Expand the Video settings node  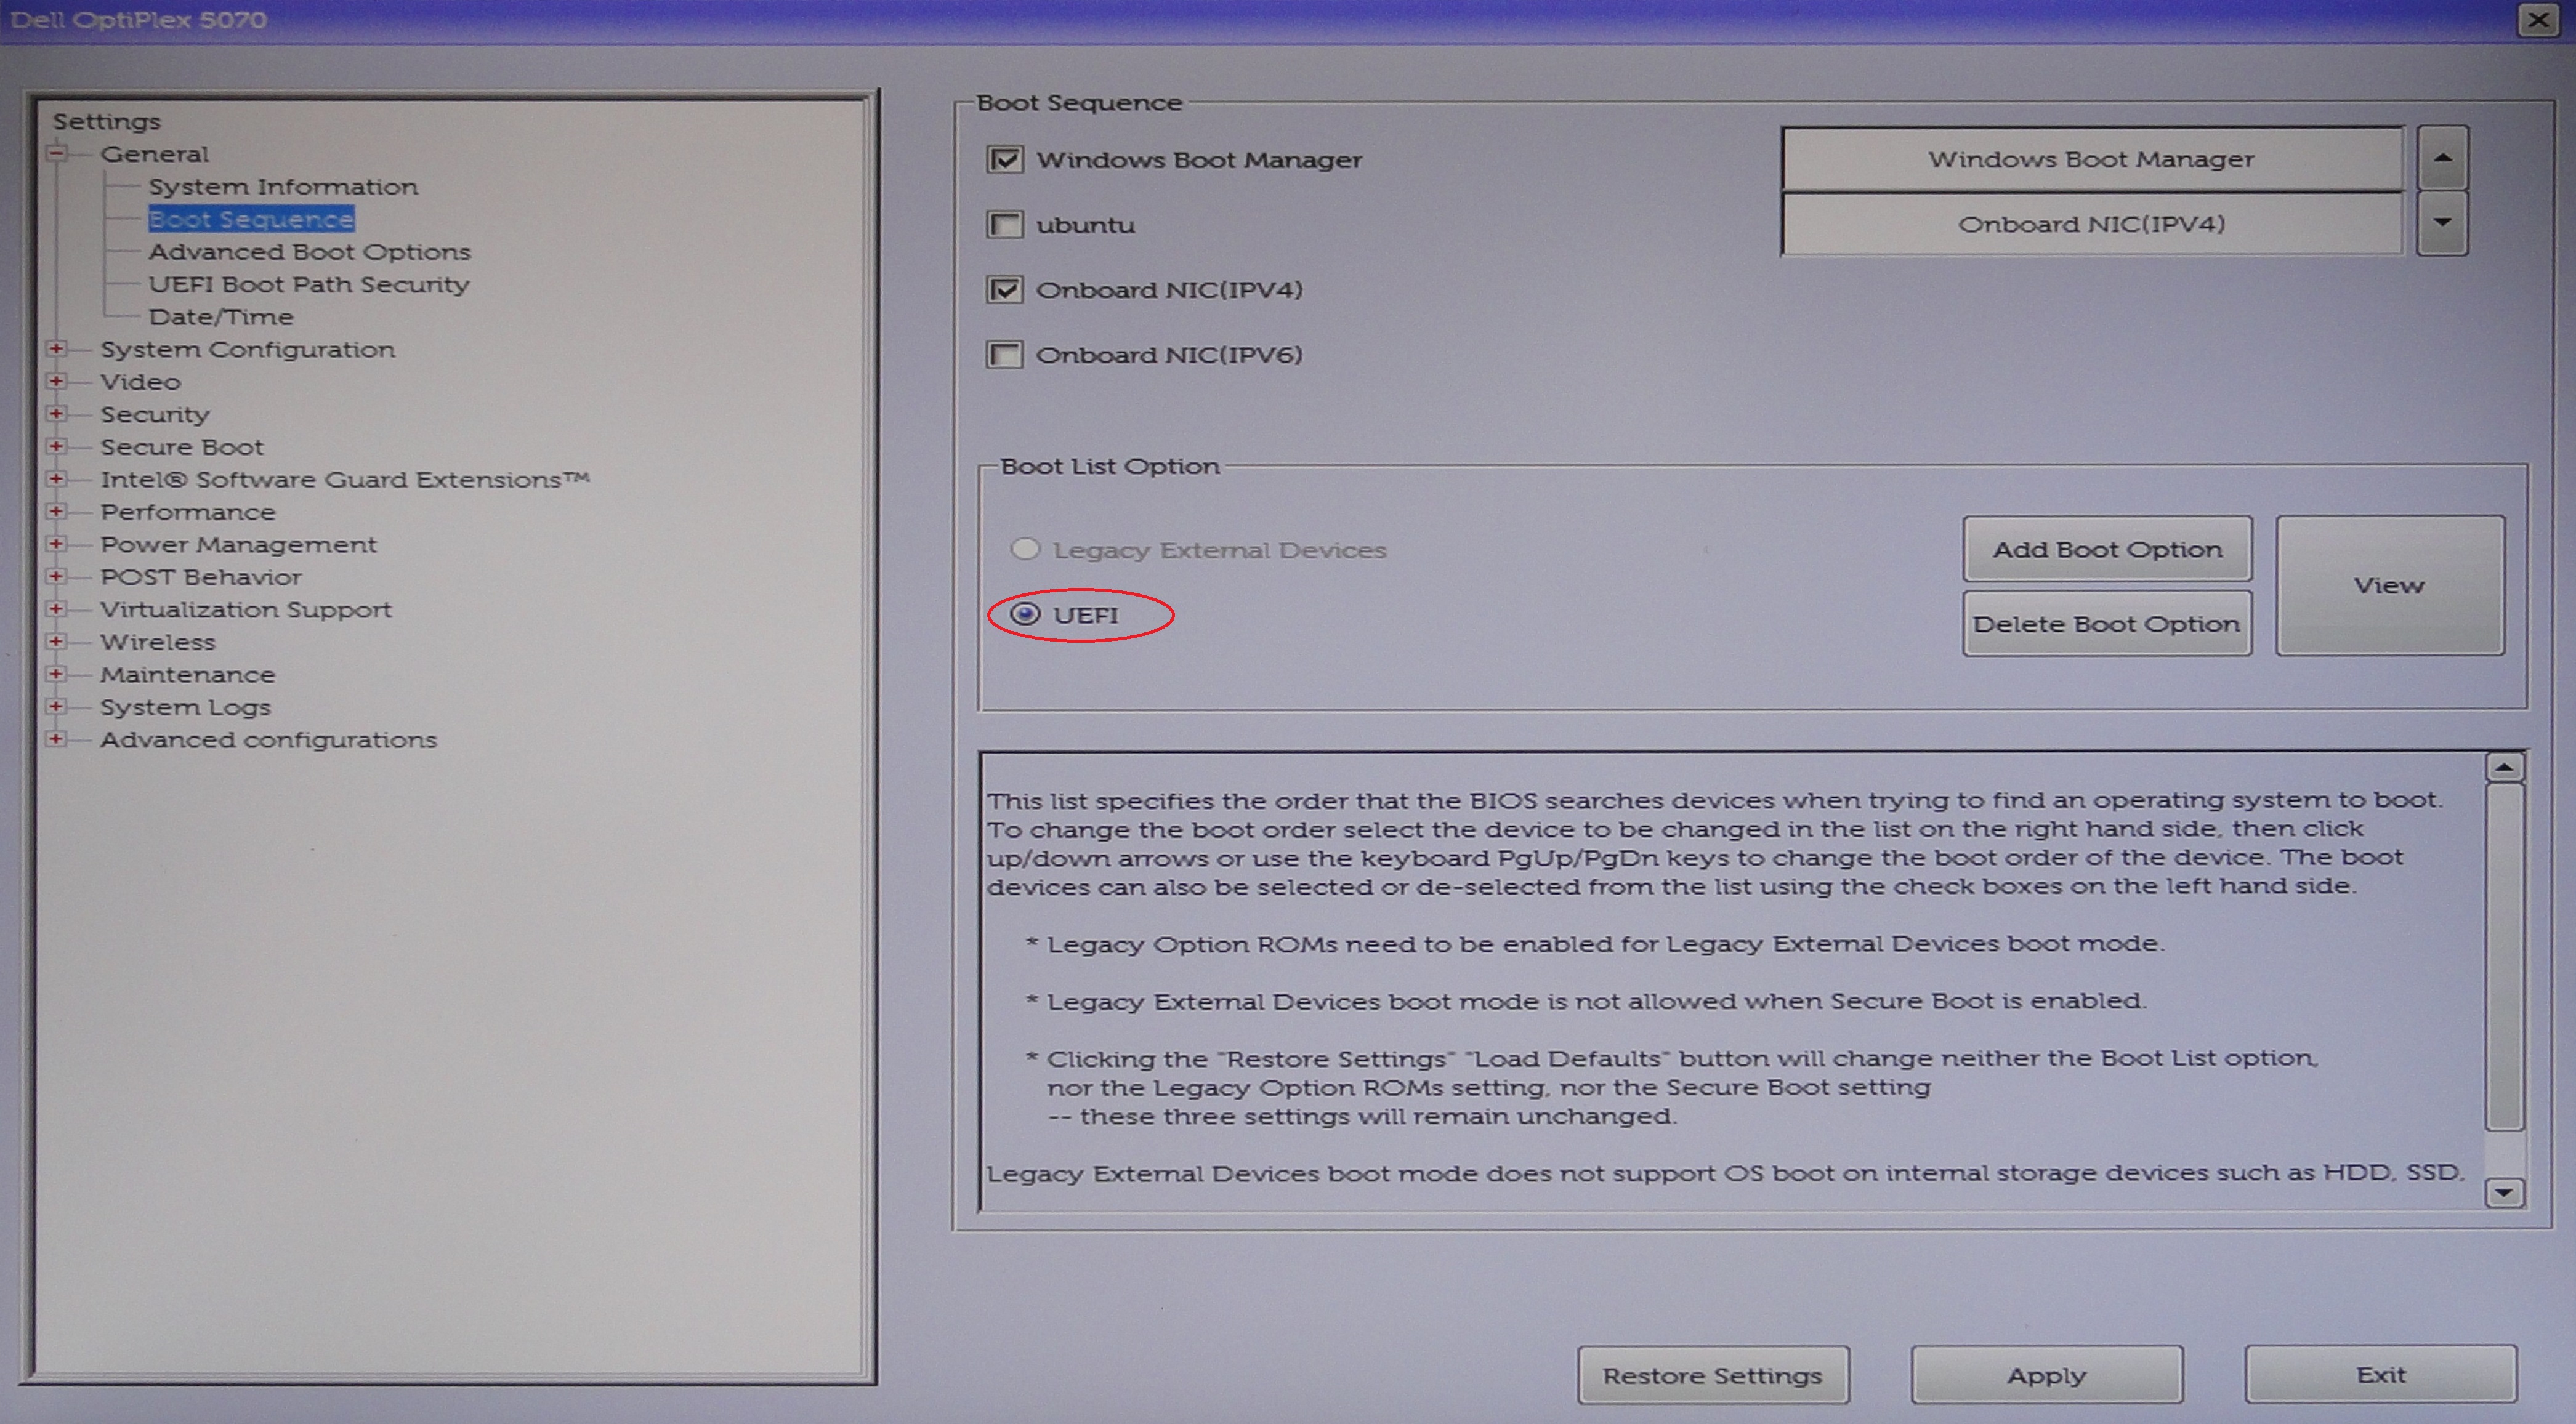pos(57,382)
